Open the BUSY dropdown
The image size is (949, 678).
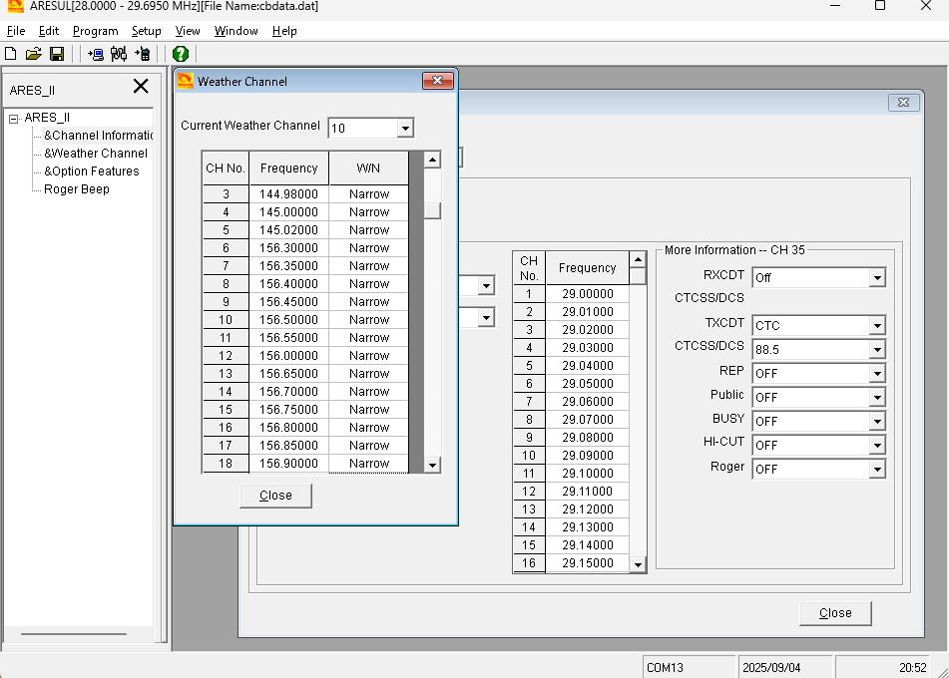(x=877, y=422)
